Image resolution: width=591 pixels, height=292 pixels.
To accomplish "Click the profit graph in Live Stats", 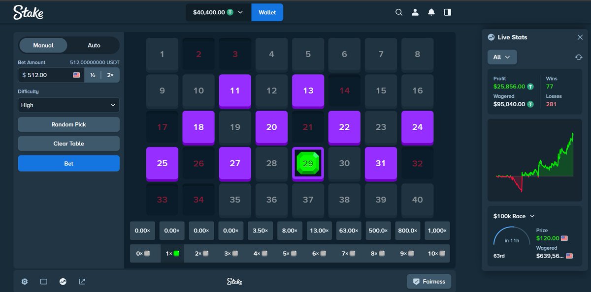I will (534, 160).
